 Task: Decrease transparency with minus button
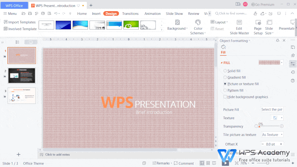pos(256,126)
